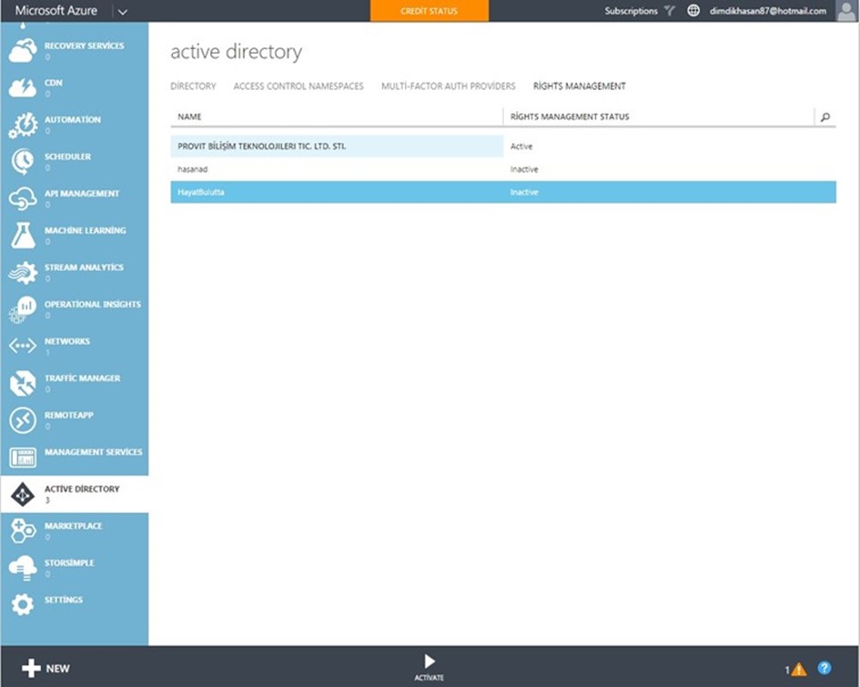Open the help question mark icon
860x687 pixels.
pyautogui.click(x=825, y=668)
